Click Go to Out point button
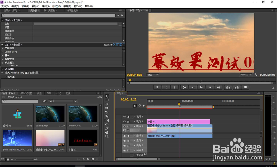 coord(218,88)
